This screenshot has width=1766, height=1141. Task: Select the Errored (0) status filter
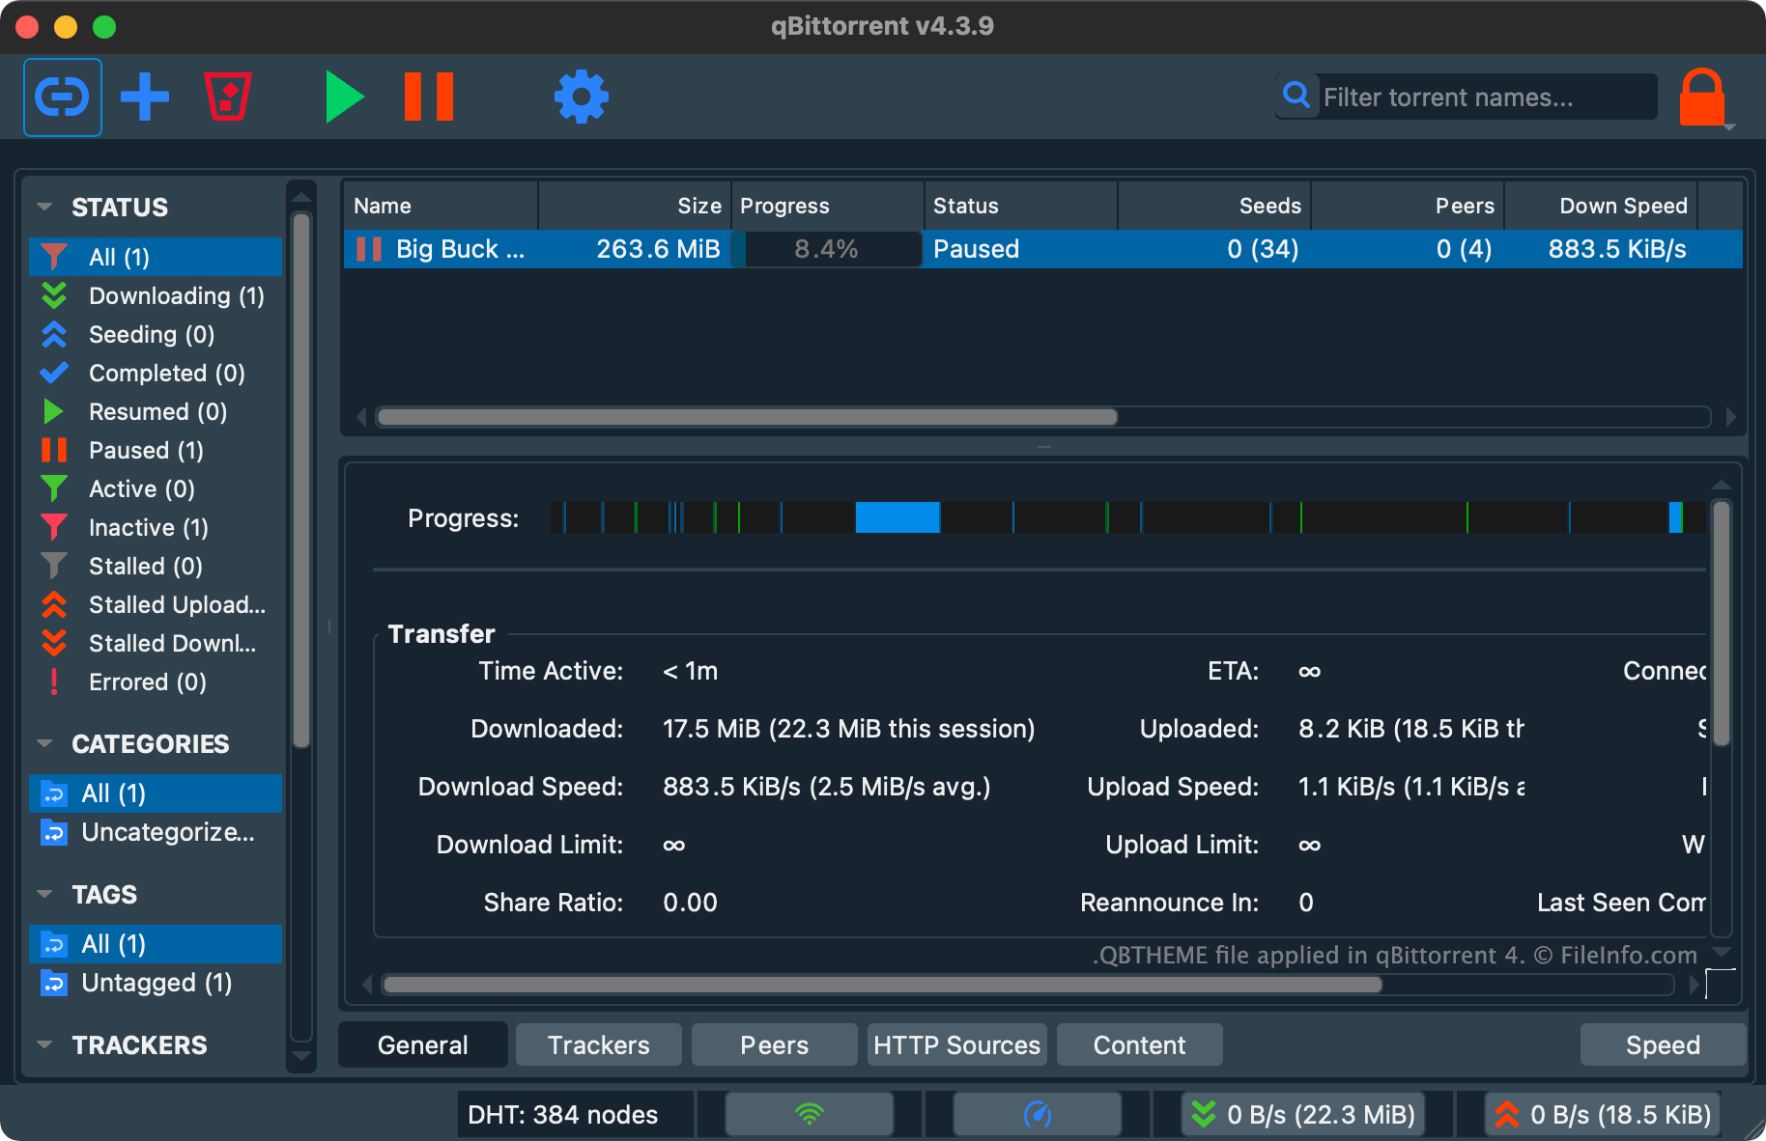click(x=156, y=682)
